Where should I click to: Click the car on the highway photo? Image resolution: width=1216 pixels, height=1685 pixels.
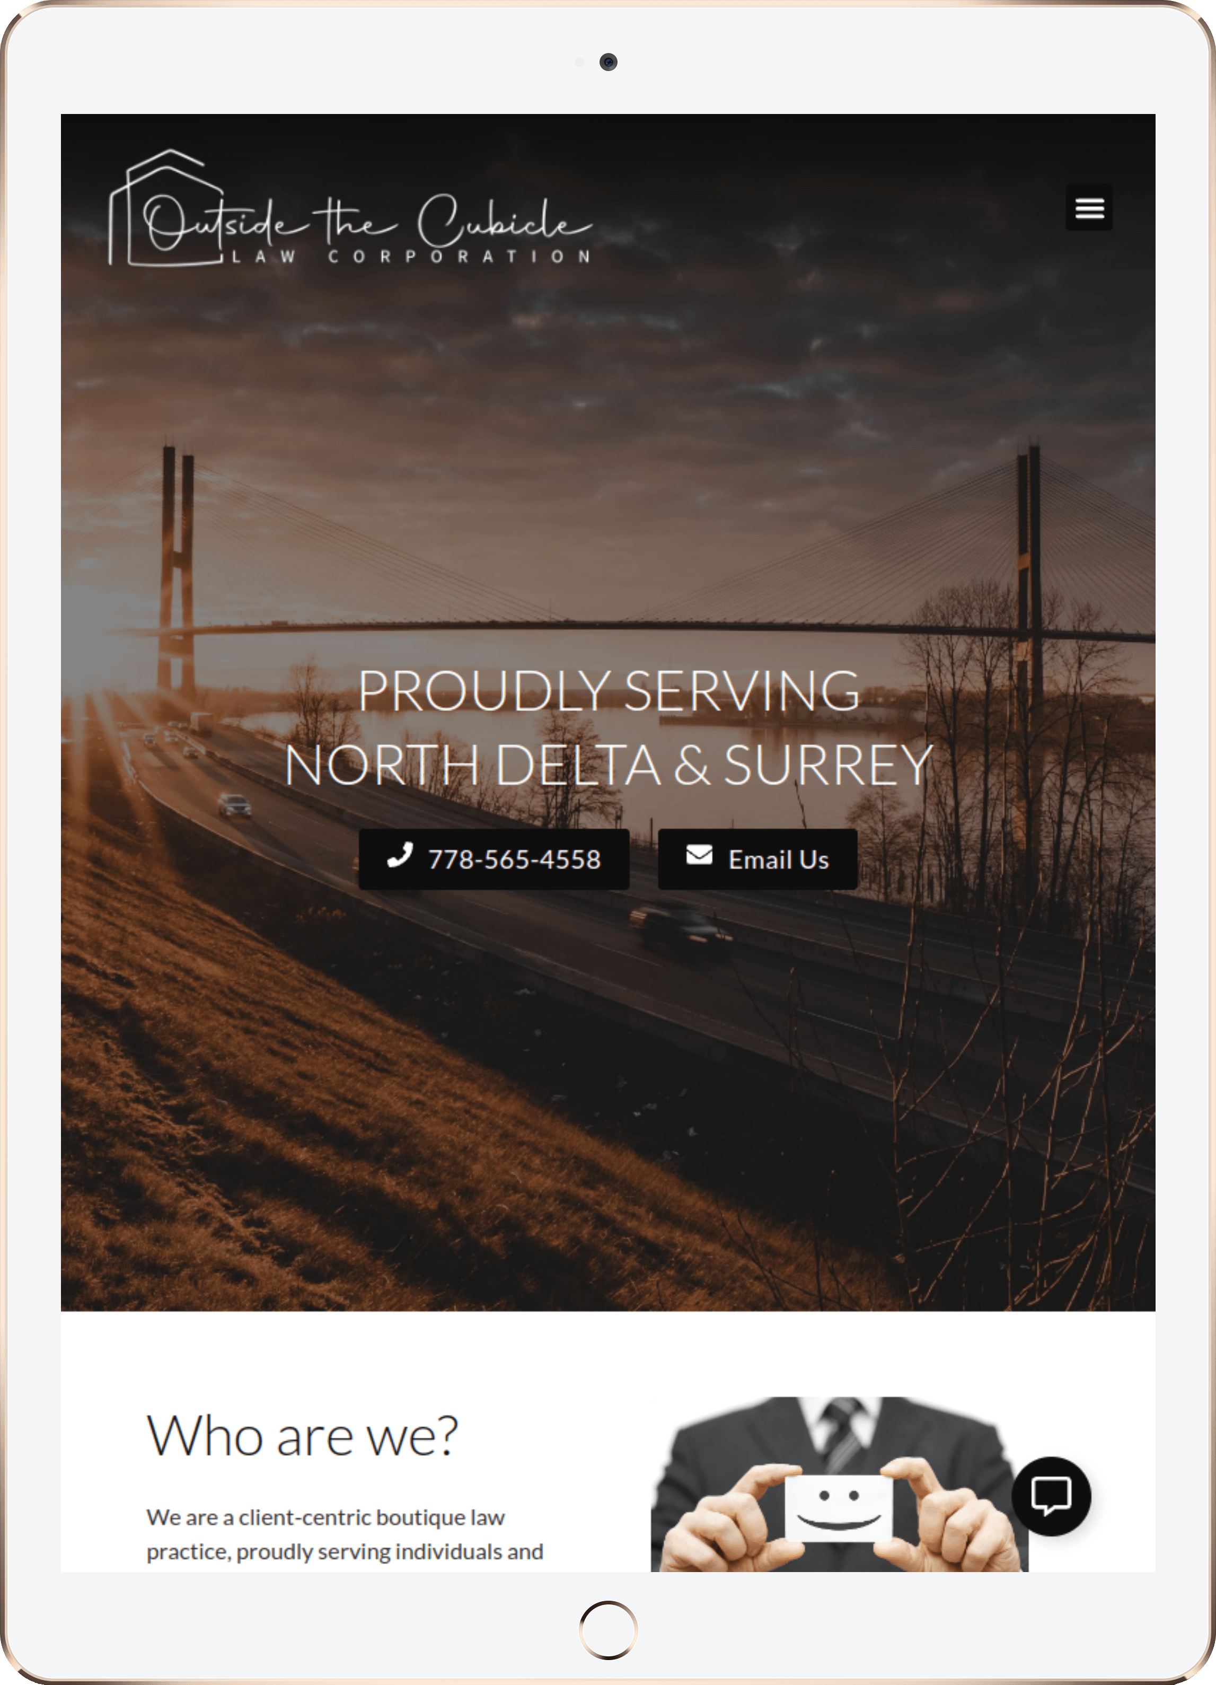[x=234, y=805]
